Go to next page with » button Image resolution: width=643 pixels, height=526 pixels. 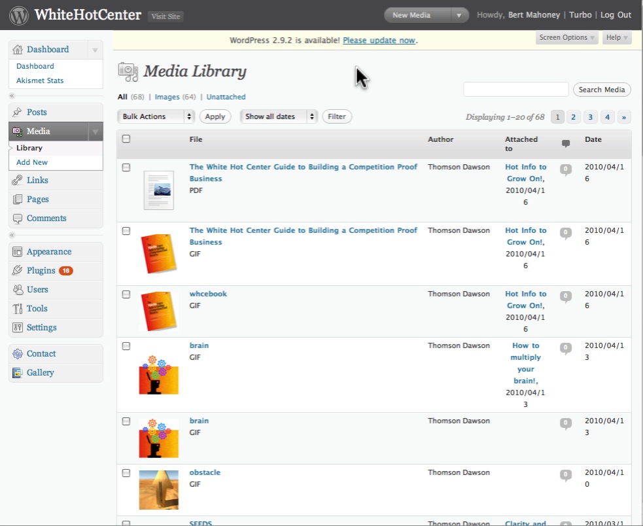click(624, 117)
